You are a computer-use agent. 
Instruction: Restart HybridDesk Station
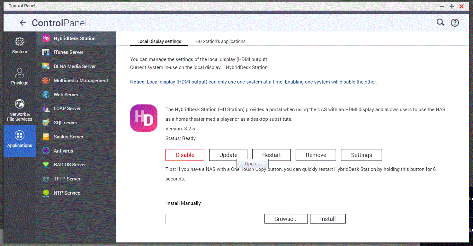[x=272, y=155]
